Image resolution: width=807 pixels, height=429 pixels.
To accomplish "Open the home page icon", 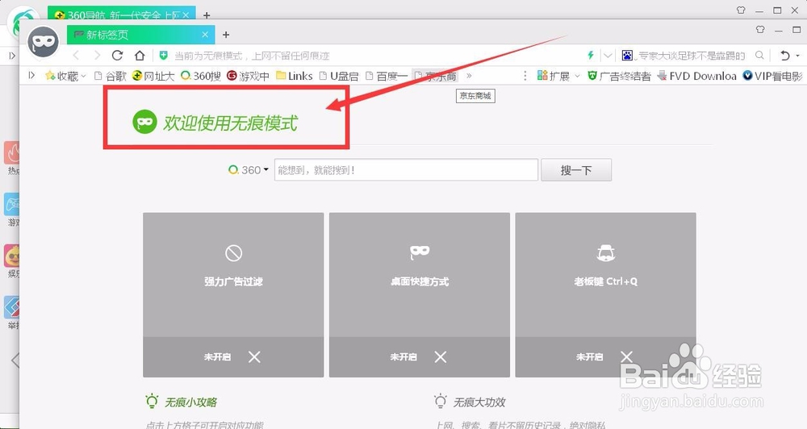I will tap(140, 55).
